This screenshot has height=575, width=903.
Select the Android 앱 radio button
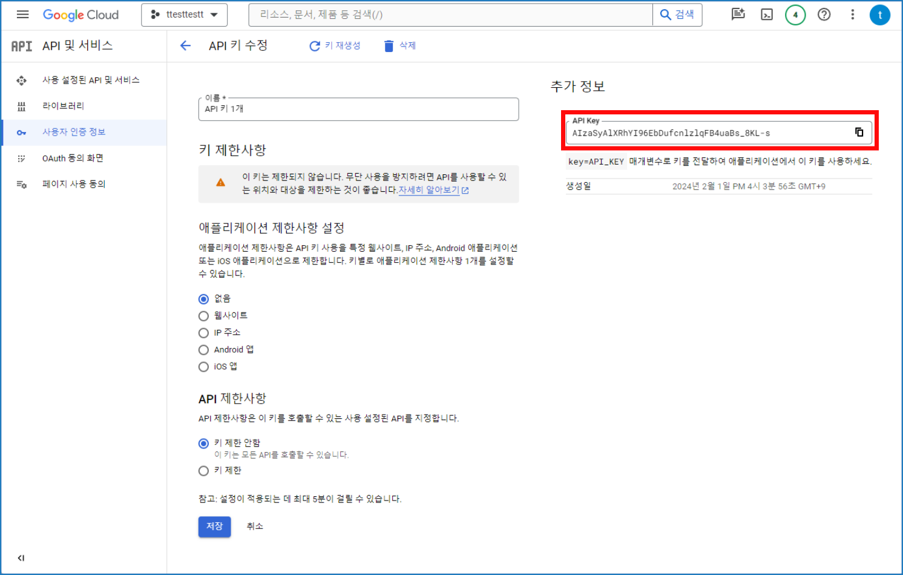pos(204,350)
